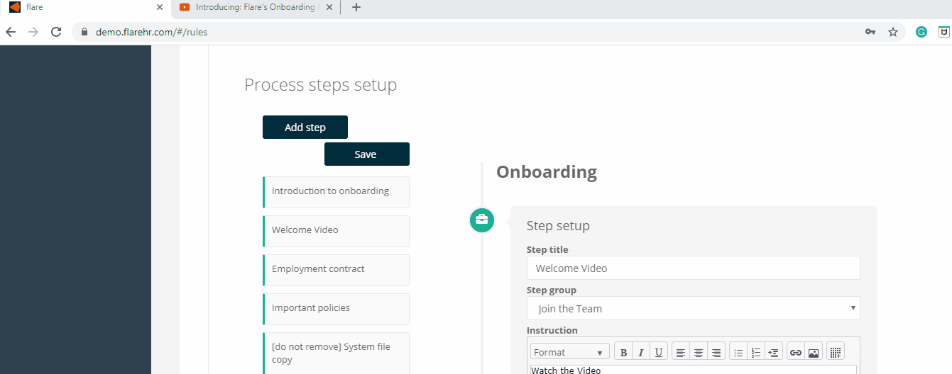
Task: Close the flare tab
Action: click(159, 8)
